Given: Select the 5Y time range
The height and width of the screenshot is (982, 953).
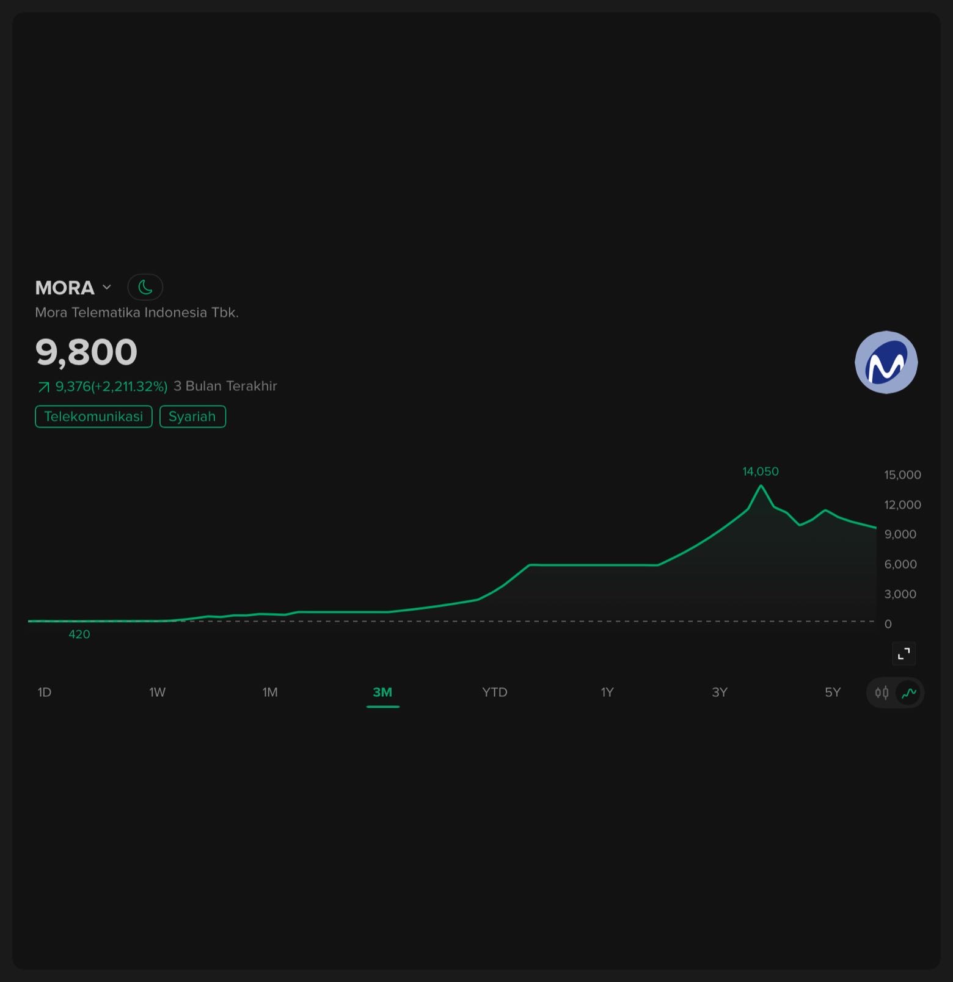Looking at the screenshot, I should point(833,692).
